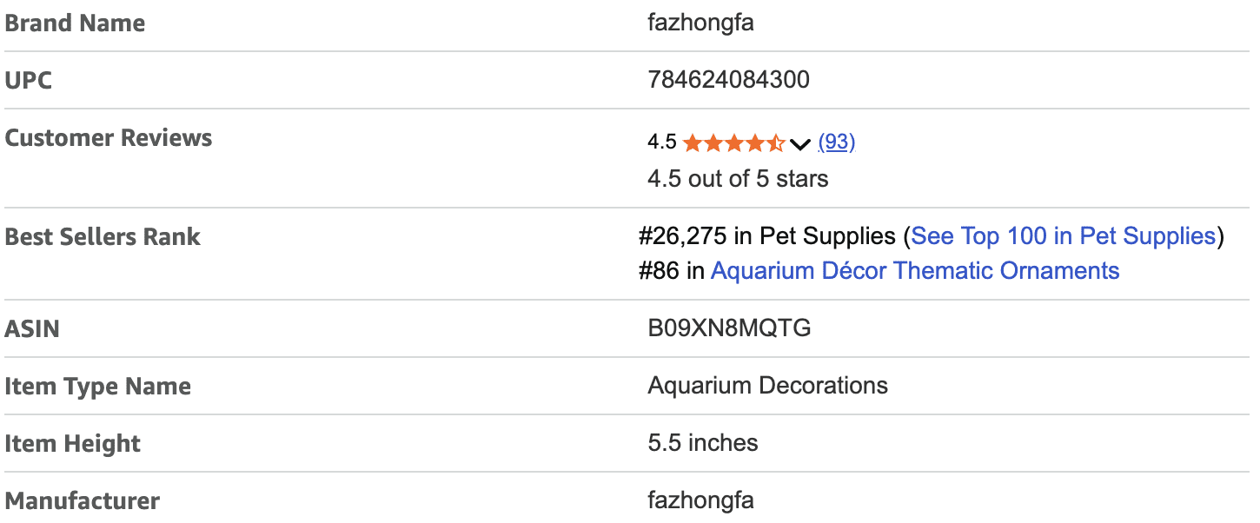Click the Manufacturer value fazhongfa
Viewport: 1260px width, 523px height.
(x=700, y=500)
